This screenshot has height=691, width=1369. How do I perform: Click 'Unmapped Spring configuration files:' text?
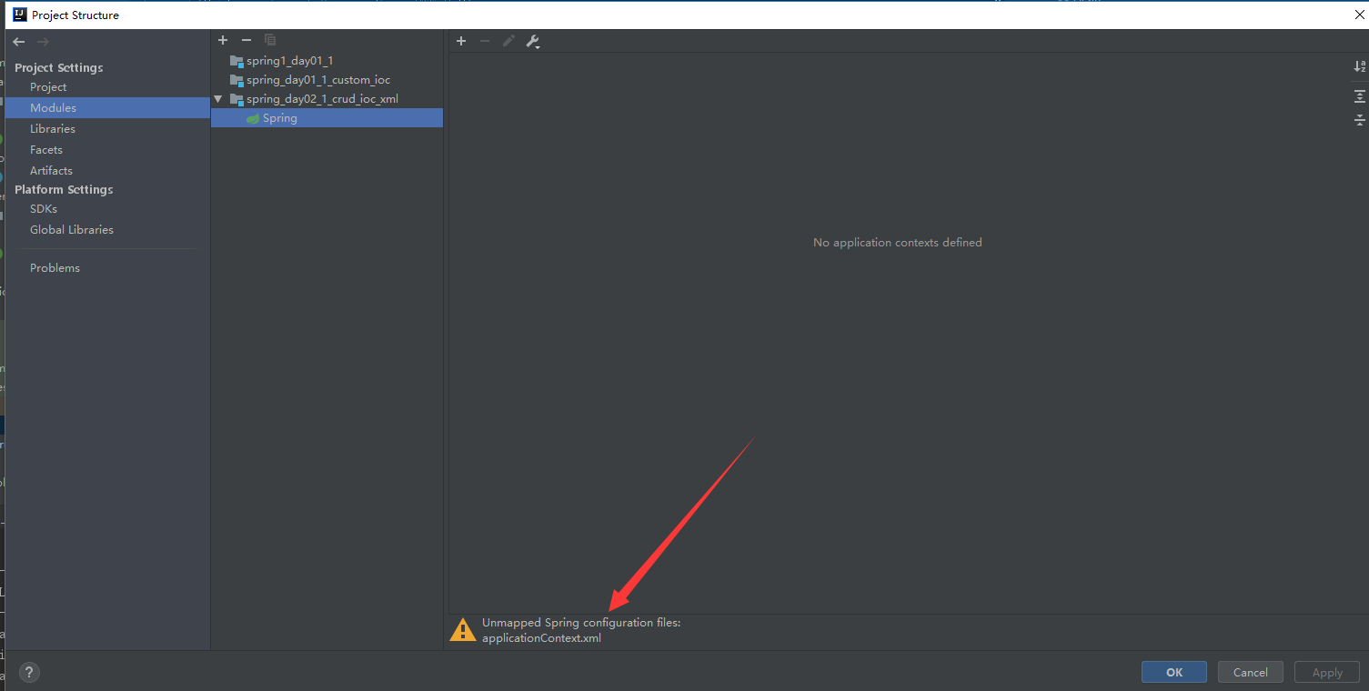click(x=581, y=623)
